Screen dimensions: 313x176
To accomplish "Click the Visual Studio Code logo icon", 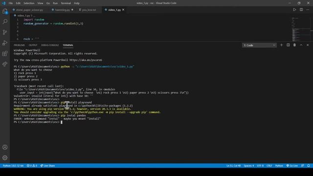I will point(3,3).
